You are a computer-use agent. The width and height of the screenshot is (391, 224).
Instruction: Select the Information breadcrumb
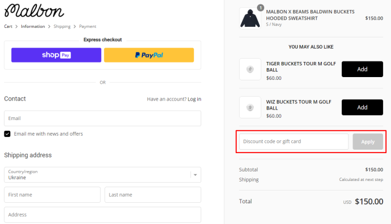(x=32, y=26)
